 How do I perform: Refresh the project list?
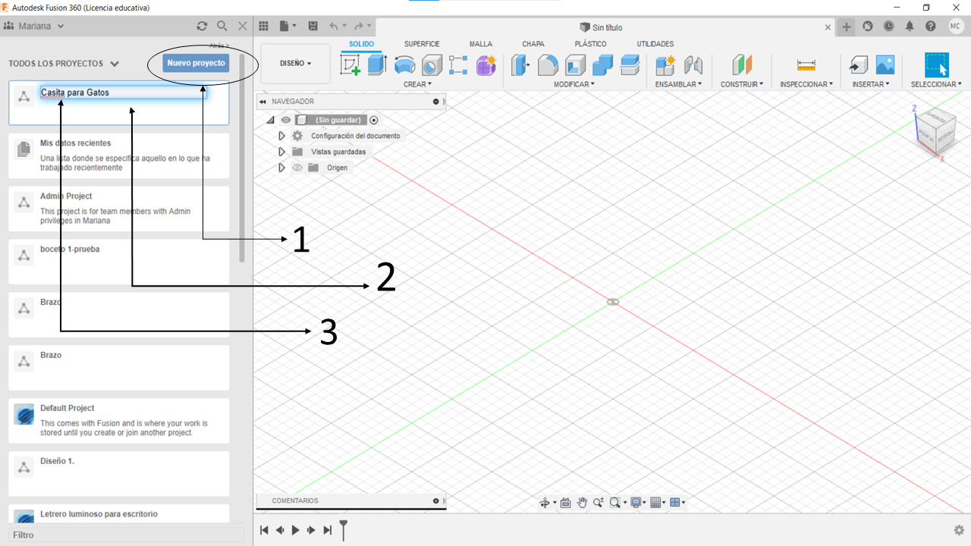click(202, 26)
